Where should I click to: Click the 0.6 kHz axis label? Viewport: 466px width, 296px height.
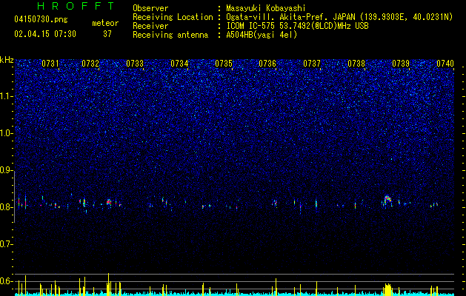(x=6, y=281)
